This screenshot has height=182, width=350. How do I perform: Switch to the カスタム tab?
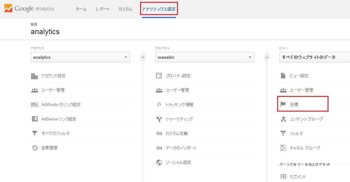(x=125, y=9)
